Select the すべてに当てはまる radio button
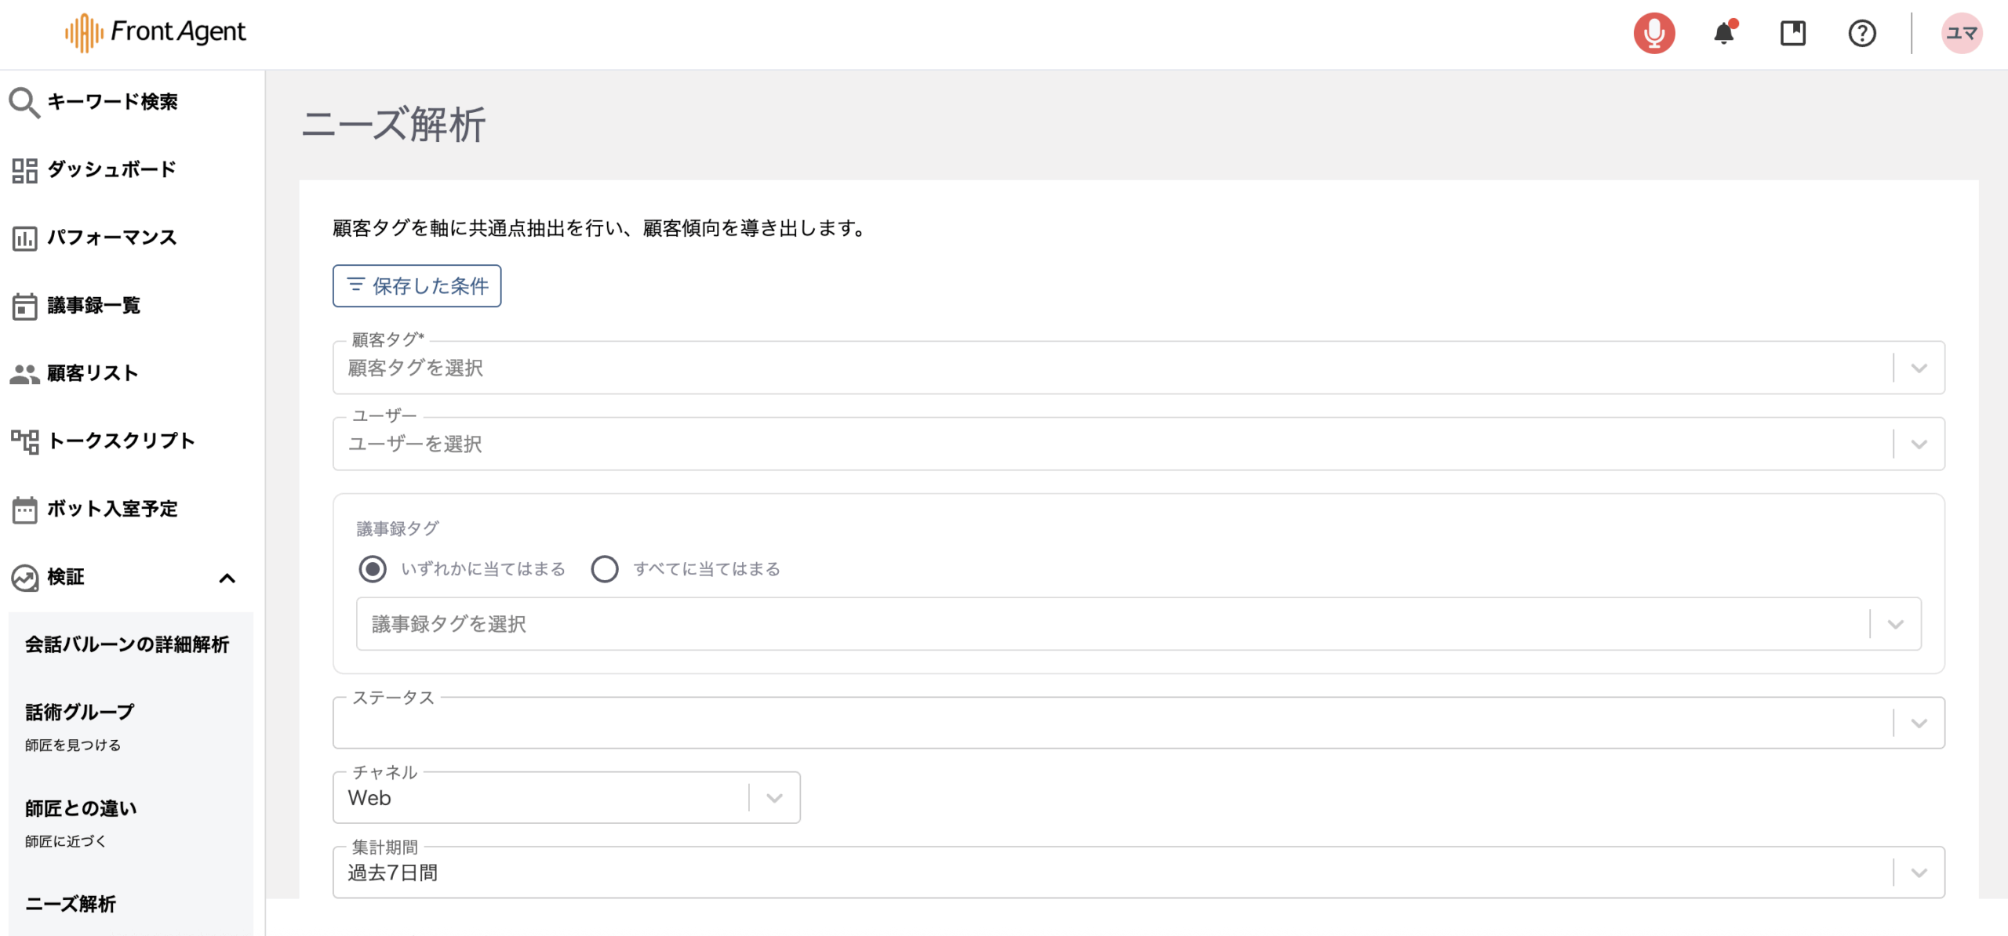 (605, 569)
